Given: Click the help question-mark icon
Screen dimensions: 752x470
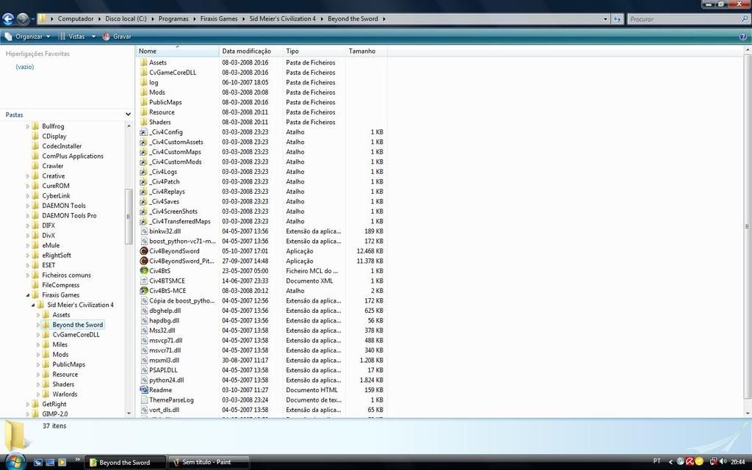Looking at the screenshot, I should [743, 37].
